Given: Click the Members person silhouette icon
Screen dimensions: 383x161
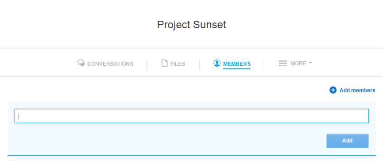Looking at the screenshot, I should 217,63.
